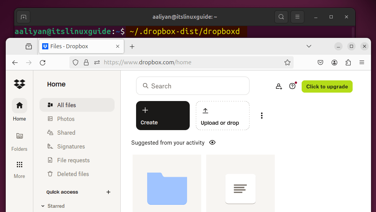Click the Click to upgrade button
Viewport: 376px width, 212px height.
tap(327, 86)
